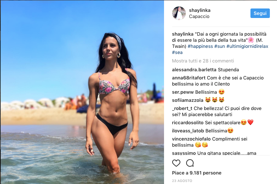Viewport: 277px width, 184px height.
Task: Open the comment speech bubble icon
Action: pyautogui.click(x=190, y=163)
